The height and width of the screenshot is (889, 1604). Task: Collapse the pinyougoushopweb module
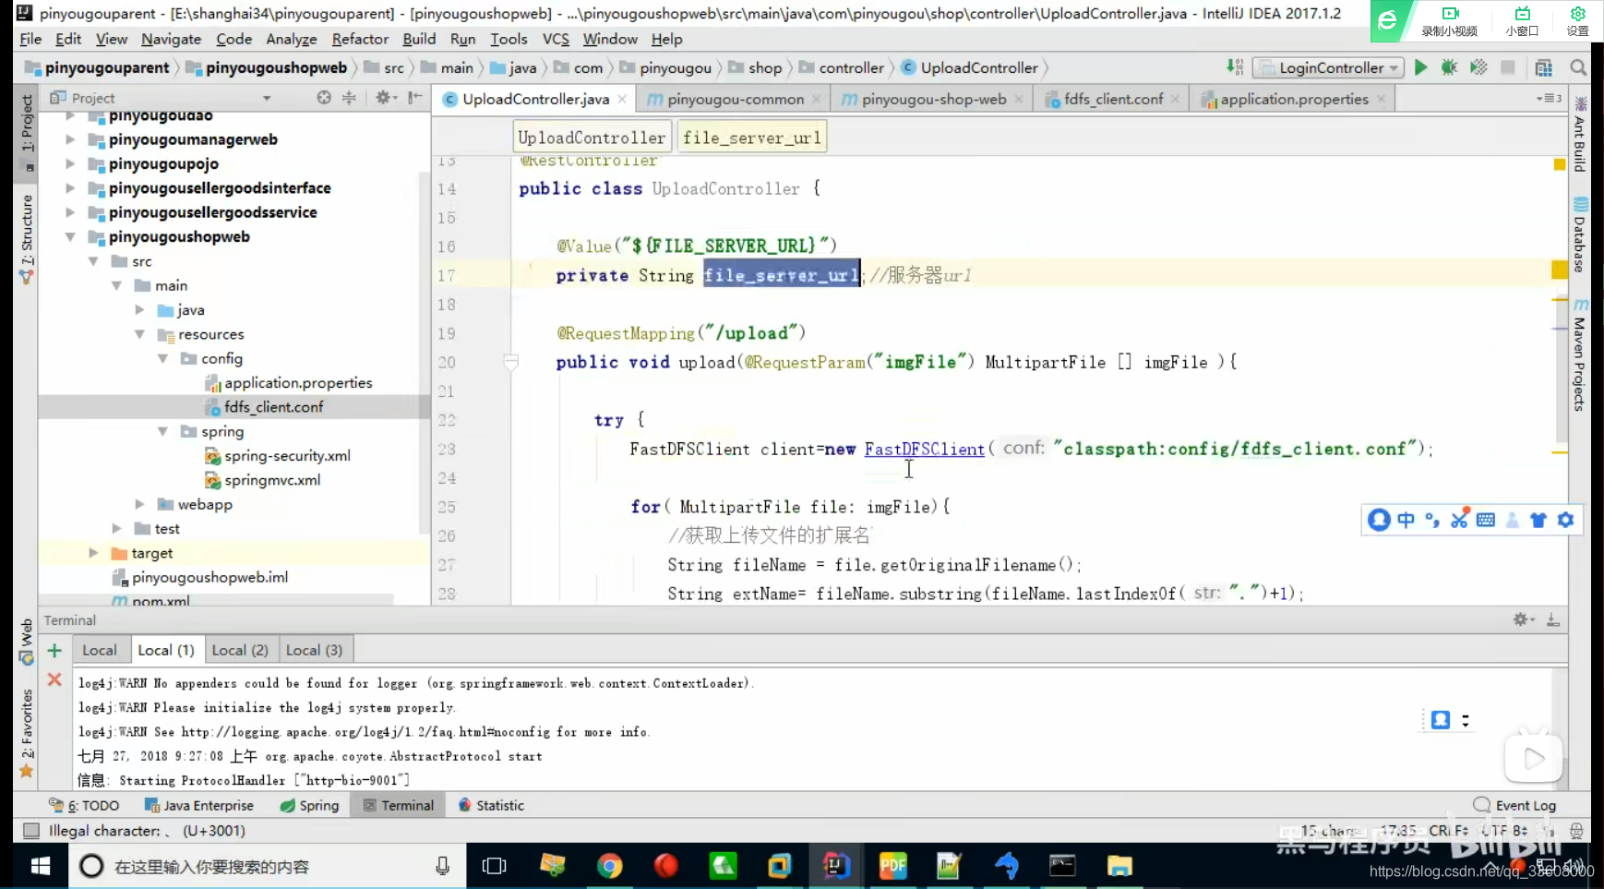[70, 236]
